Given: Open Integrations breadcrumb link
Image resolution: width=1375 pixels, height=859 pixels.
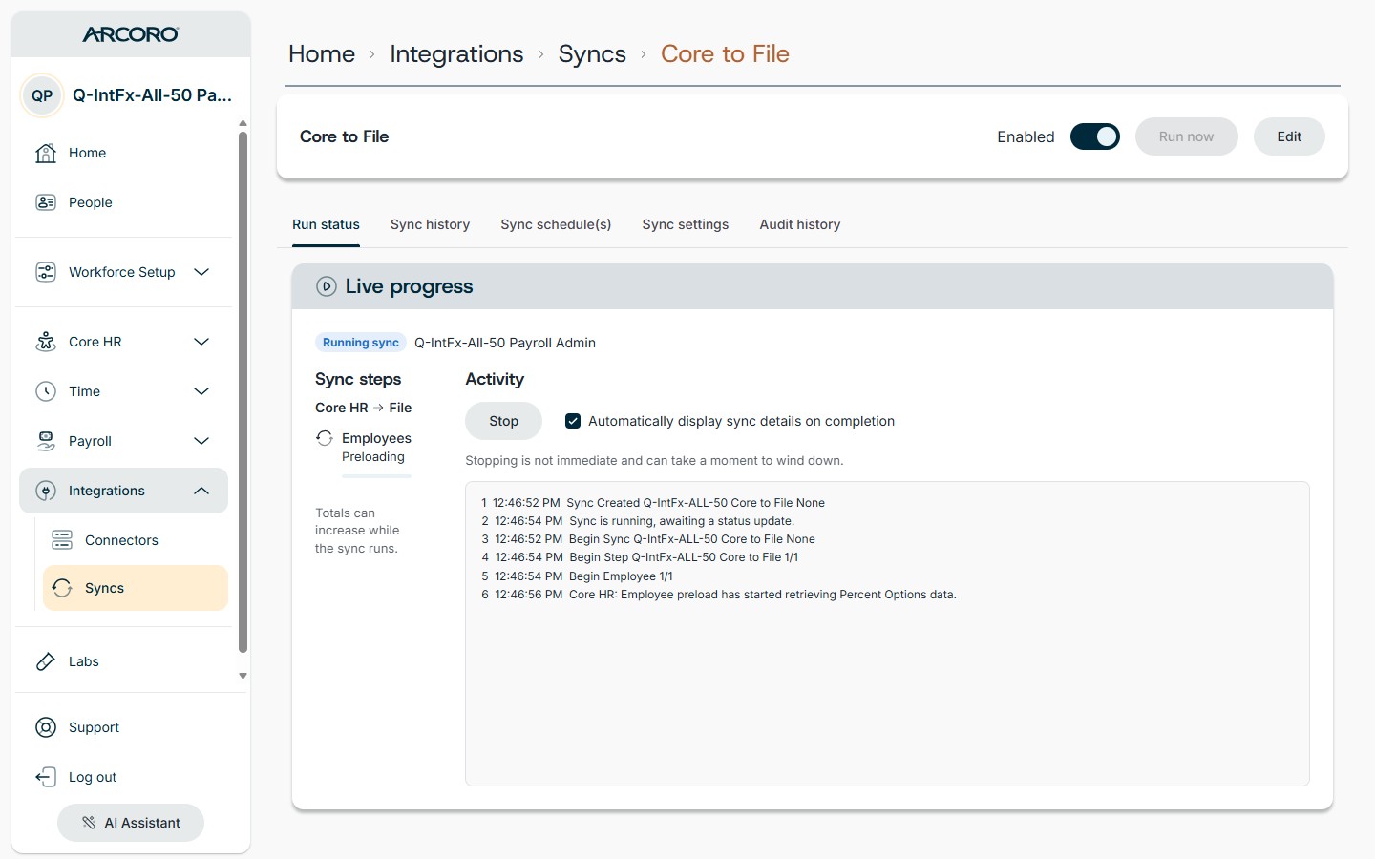Looking at the screenshot, I should (456, 54).
